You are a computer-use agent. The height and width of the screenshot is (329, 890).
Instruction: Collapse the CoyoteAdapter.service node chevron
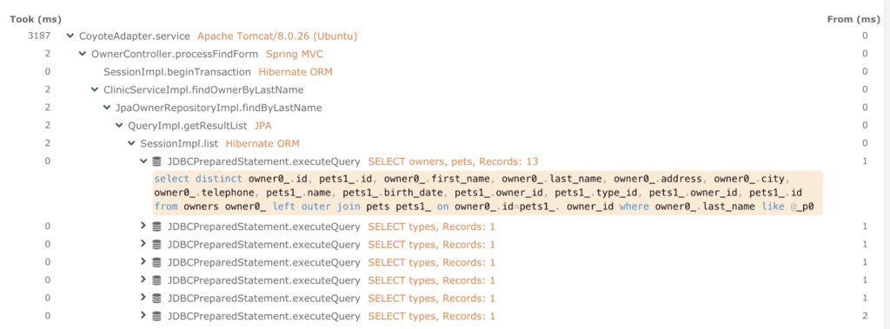pyautogui.click(x=70, y=36)
